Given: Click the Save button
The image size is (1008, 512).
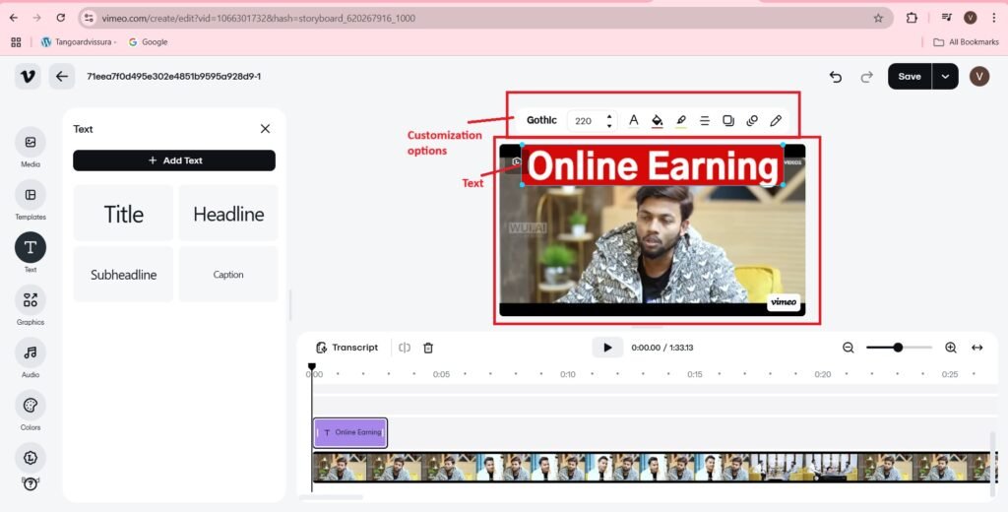Looking at the screenshot, I should pyautogui.click(x=910, y=77).
